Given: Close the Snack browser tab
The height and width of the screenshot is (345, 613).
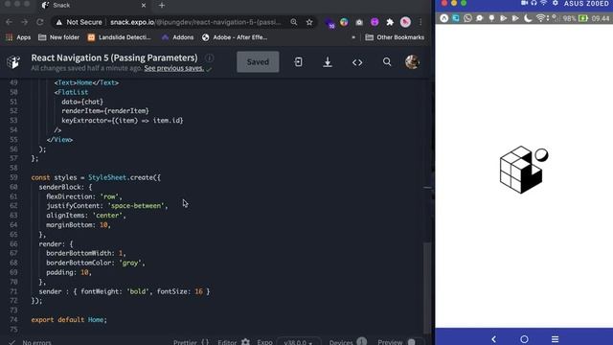Looking at the screenshot, I should (144, 6).
